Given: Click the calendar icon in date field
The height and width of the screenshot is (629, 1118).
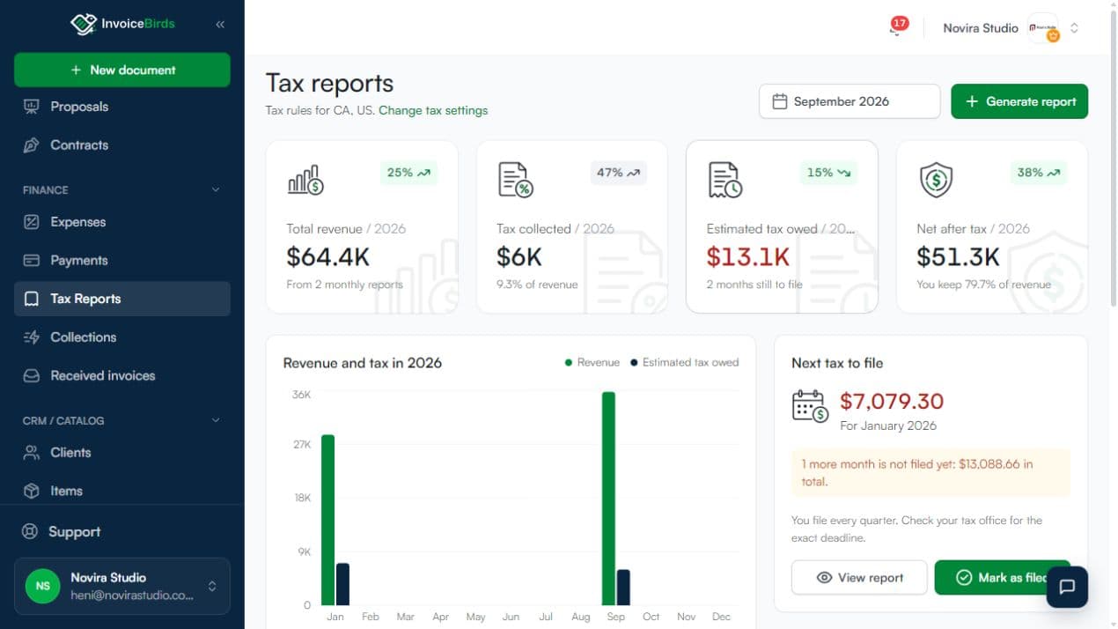Looking at the screenshot, I should click(x=779, y=101).
